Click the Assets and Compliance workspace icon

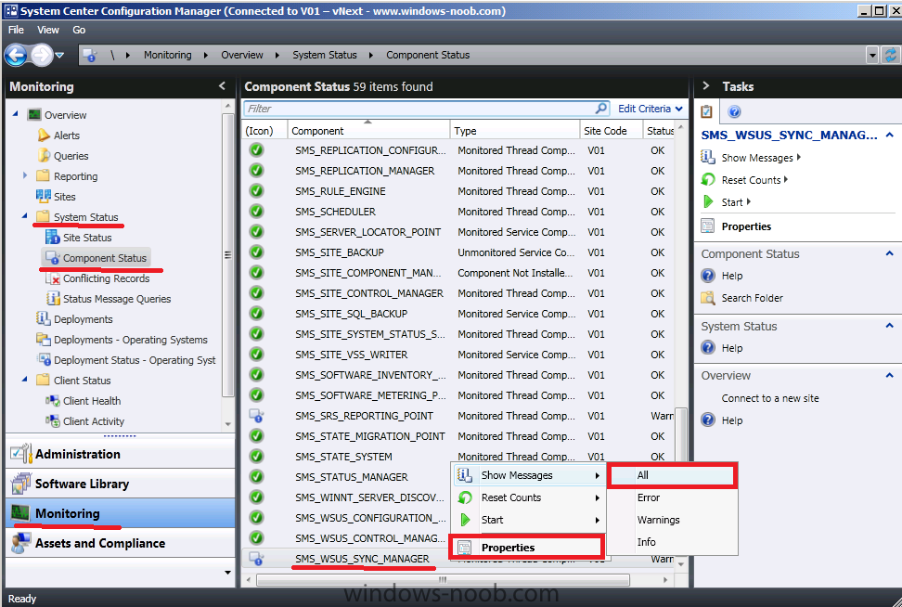pos(21,543)
